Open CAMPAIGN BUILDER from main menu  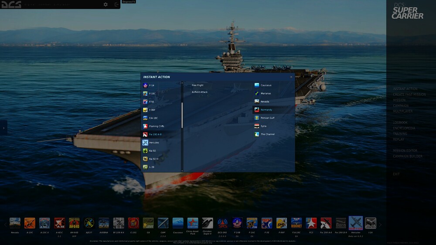[x=407, y=157]
